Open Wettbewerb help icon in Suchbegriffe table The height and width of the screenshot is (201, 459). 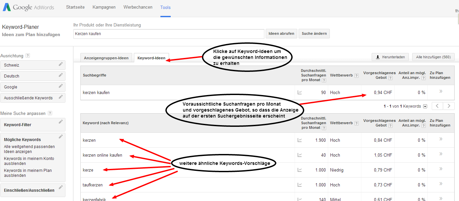point(356,75)
